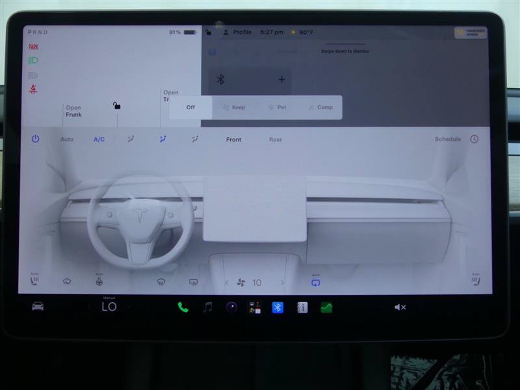Toggle recirculate air icon
This screenshot has width=520, height=390.
67,281
